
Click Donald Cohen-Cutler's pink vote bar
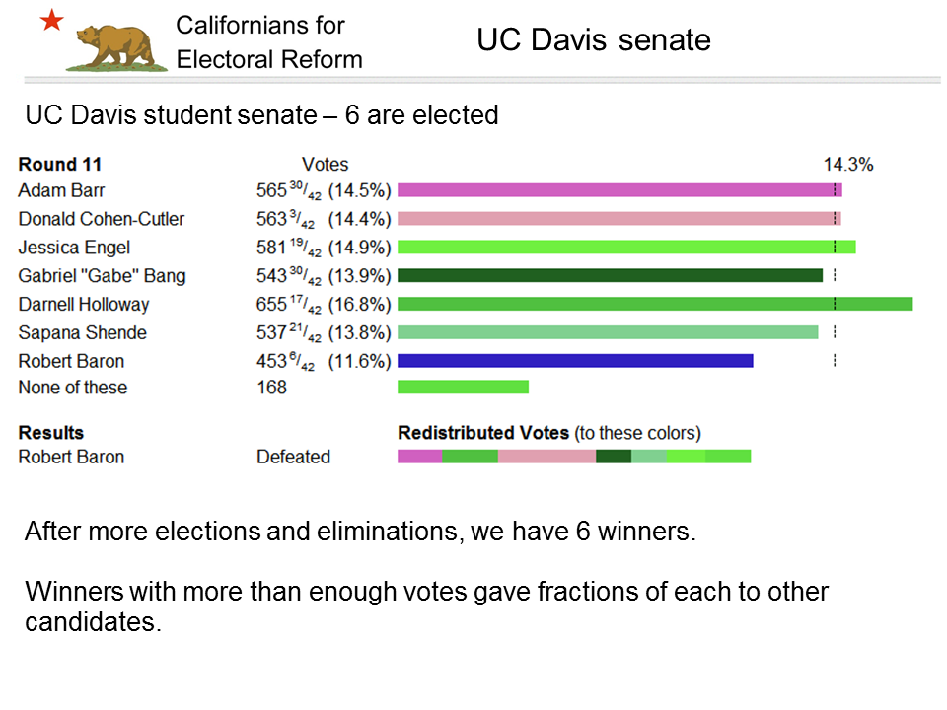click(x=619, y=219)
